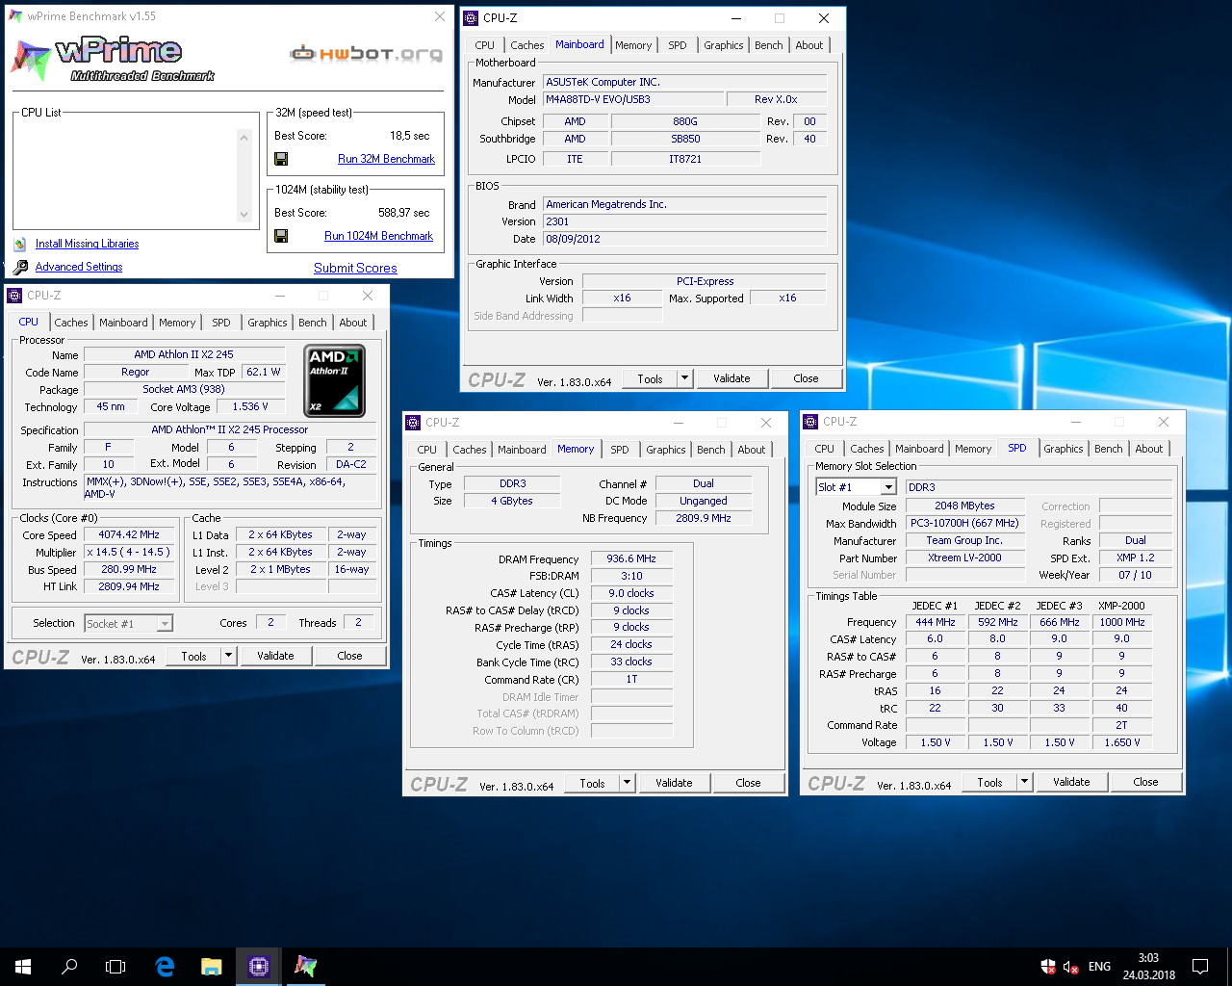Open the Mainboard tab in the Memory window
This screenshot has width=1232, height=986.
tap(522, 450)
